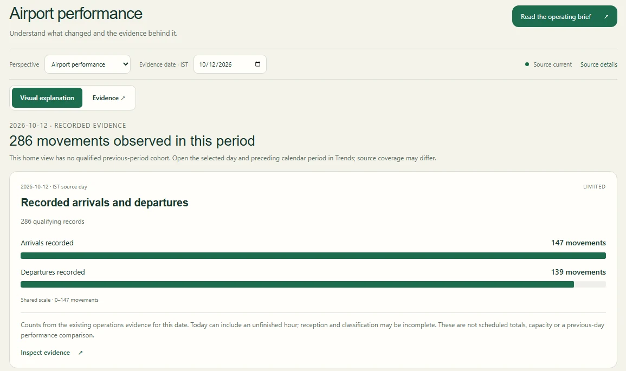Viewport: 626px width, 371px height.
Task: Switch to the Evidence tab
Action: pos(108,97)
